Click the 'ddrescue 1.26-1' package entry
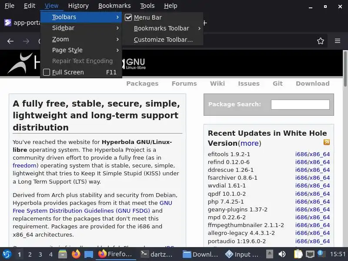The height and width of the screenshot is (261, 348). click(x=231, y=170)
